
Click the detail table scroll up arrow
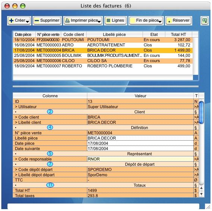pos(201,188)
